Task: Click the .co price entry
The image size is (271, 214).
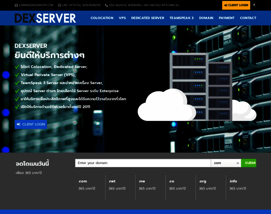Action: coord(177,185)
